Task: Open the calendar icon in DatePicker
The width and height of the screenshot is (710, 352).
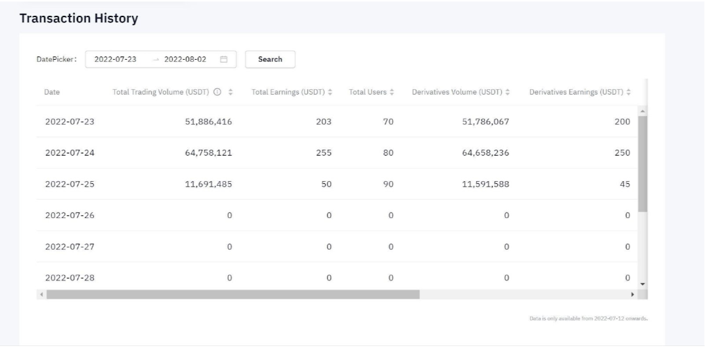Action: (223, 59)
